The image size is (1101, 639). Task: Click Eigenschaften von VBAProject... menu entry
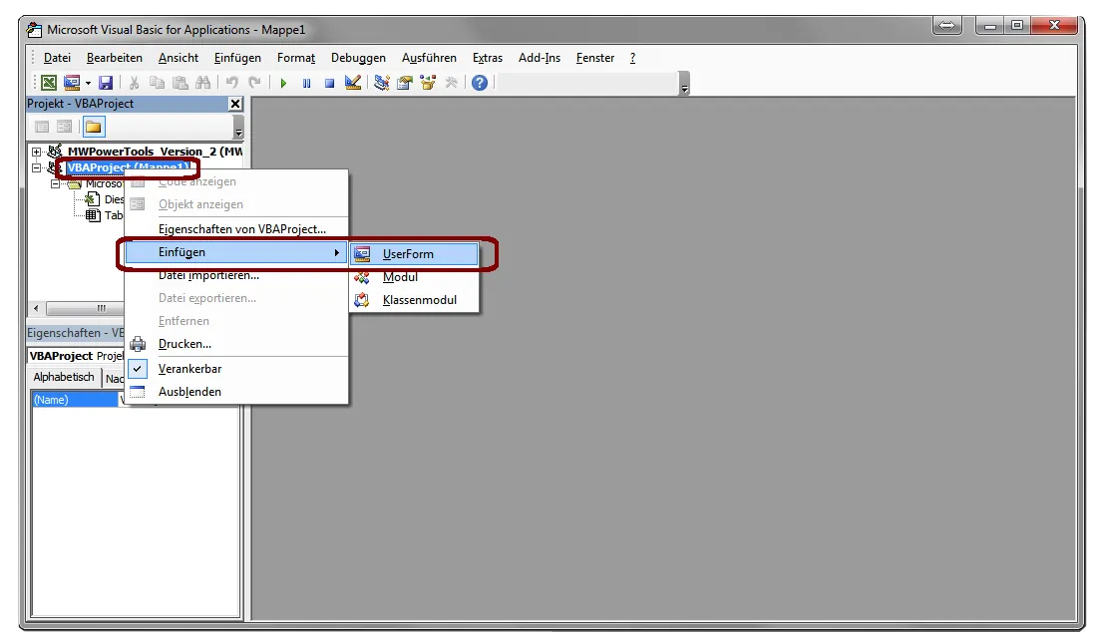(x=241, y=229)
